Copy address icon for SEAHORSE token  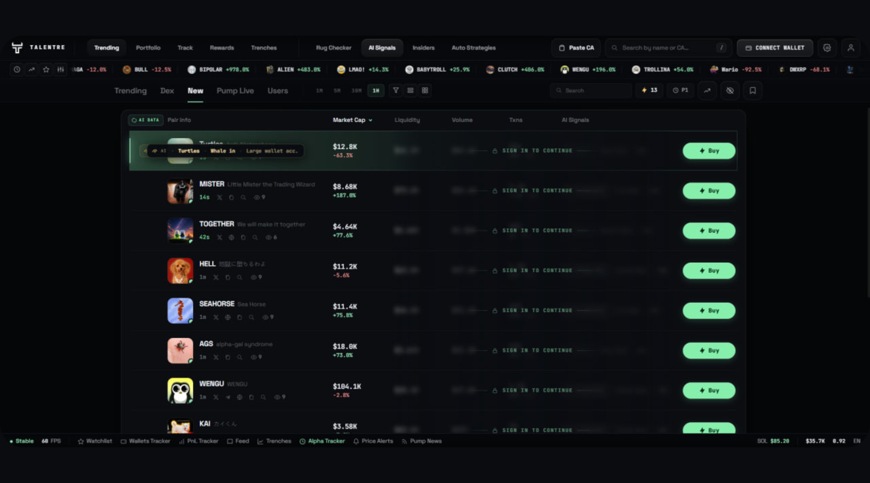click(240, 317)
